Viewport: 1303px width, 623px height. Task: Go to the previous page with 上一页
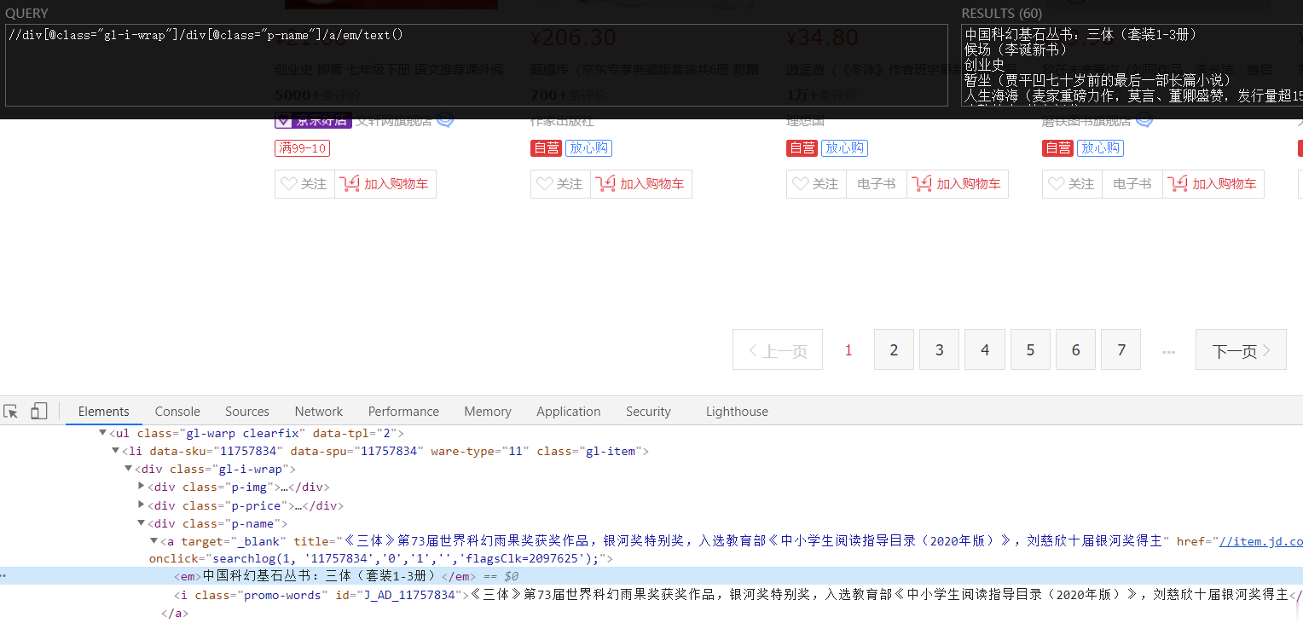[778, 349]
